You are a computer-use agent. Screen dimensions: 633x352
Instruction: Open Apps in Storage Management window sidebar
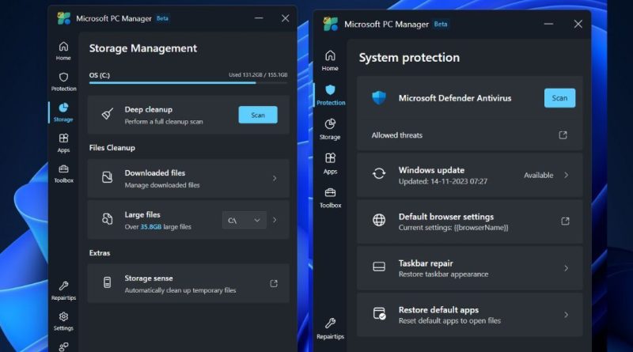(63, 143)
